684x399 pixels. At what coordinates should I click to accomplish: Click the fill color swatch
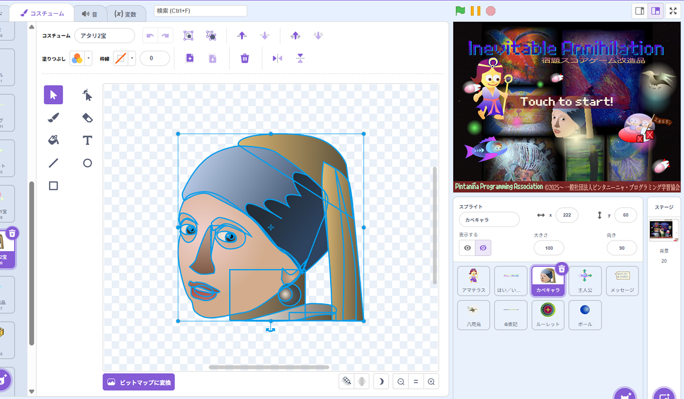click(77, 58)
